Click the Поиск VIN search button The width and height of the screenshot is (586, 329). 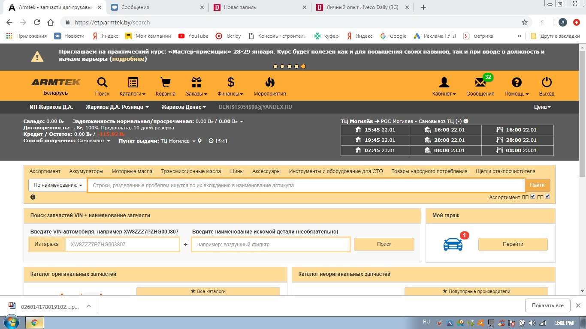coord(384,244)
